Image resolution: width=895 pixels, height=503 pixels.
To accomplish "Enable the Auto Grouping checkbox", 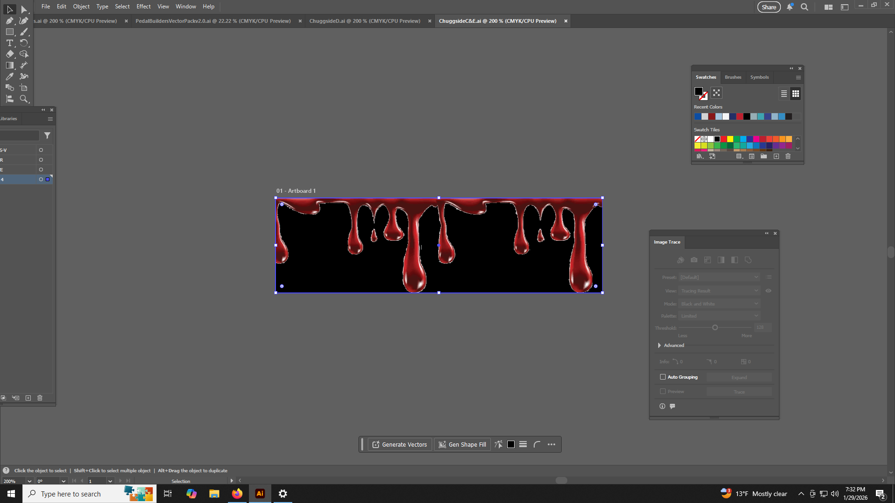I will 662,377.
